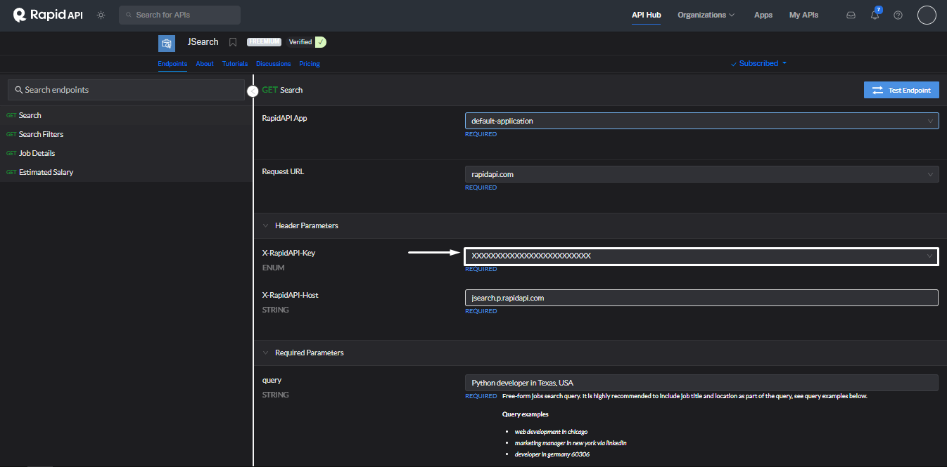Open the Pricing tab

coord(310,64)
